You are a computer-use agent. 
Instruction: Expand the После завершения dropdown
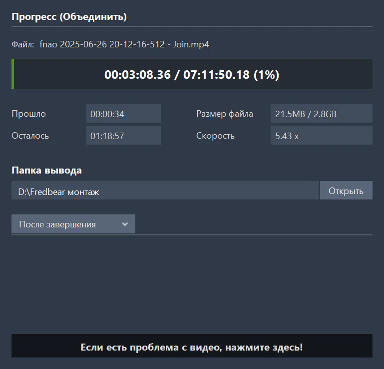73,224
